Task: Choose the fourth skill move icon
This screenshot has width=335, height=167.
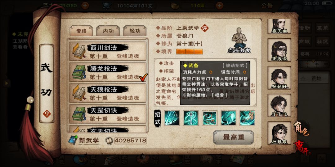Action: pyautogui.click(x=228, y=118)
